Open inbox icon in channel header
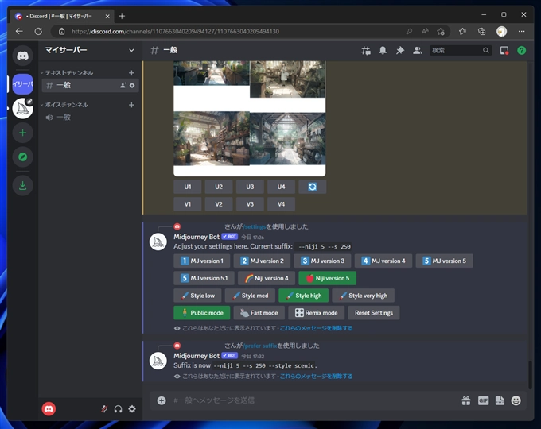The height and width of the screenshot is (429, 541). point(504,51)
